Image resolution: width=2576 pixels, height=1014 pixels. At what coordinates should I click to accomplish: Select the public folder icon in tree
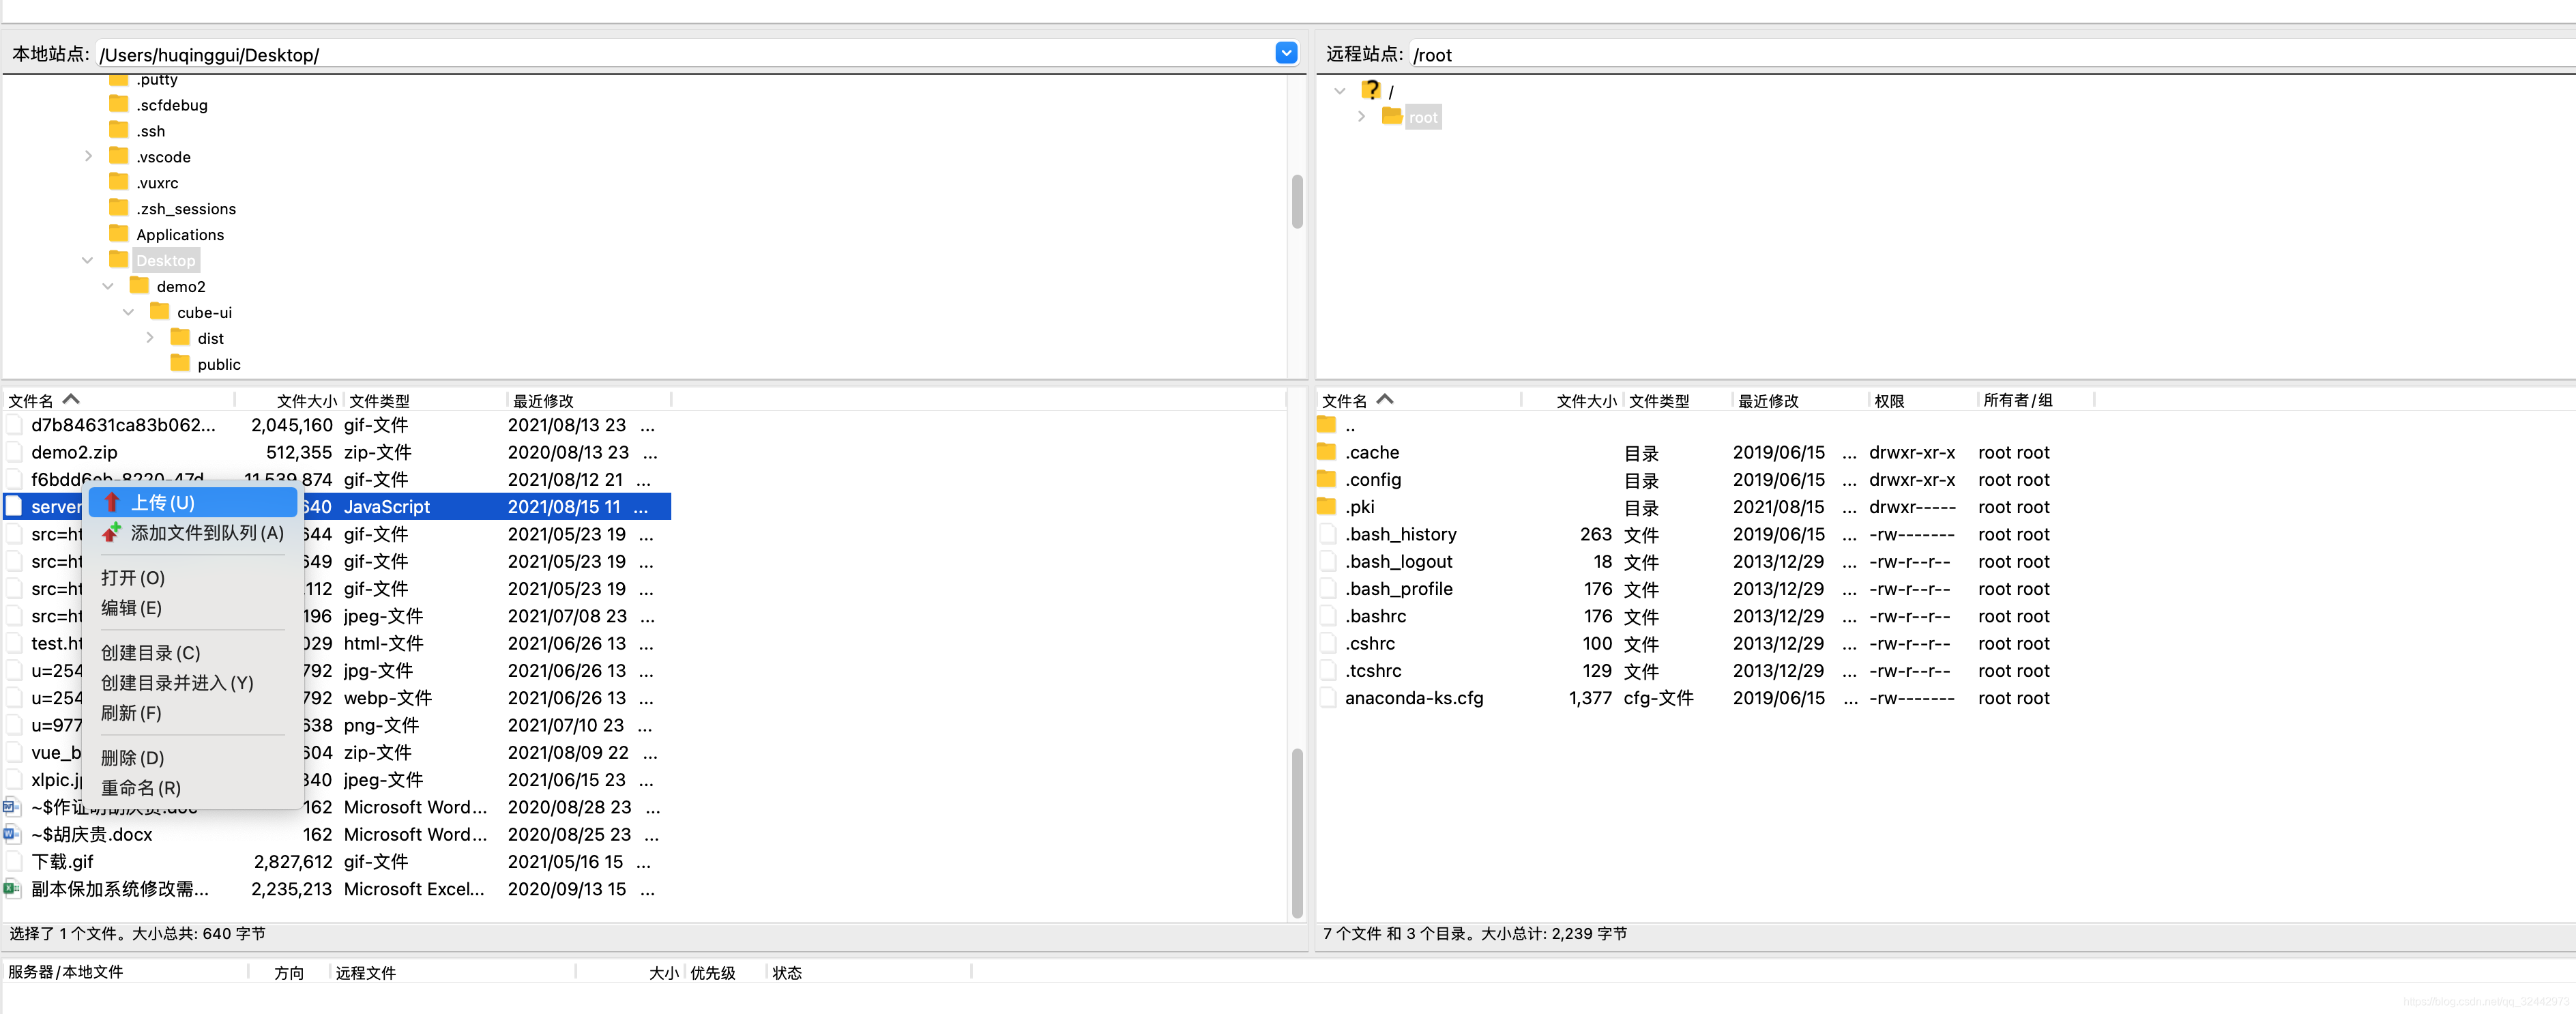click(x=180, y=363)
